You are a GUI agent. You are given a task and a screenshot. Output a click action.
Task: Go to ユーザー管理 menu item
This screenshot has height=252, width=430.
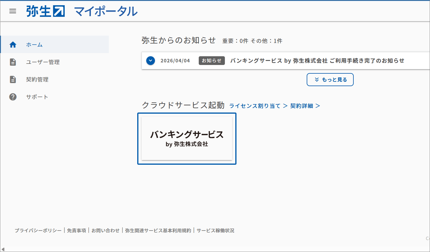[43, 62]
